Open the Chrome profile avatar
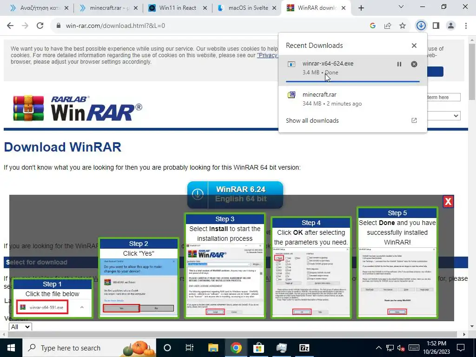This screenshot has height=357, width=476. 451,26
